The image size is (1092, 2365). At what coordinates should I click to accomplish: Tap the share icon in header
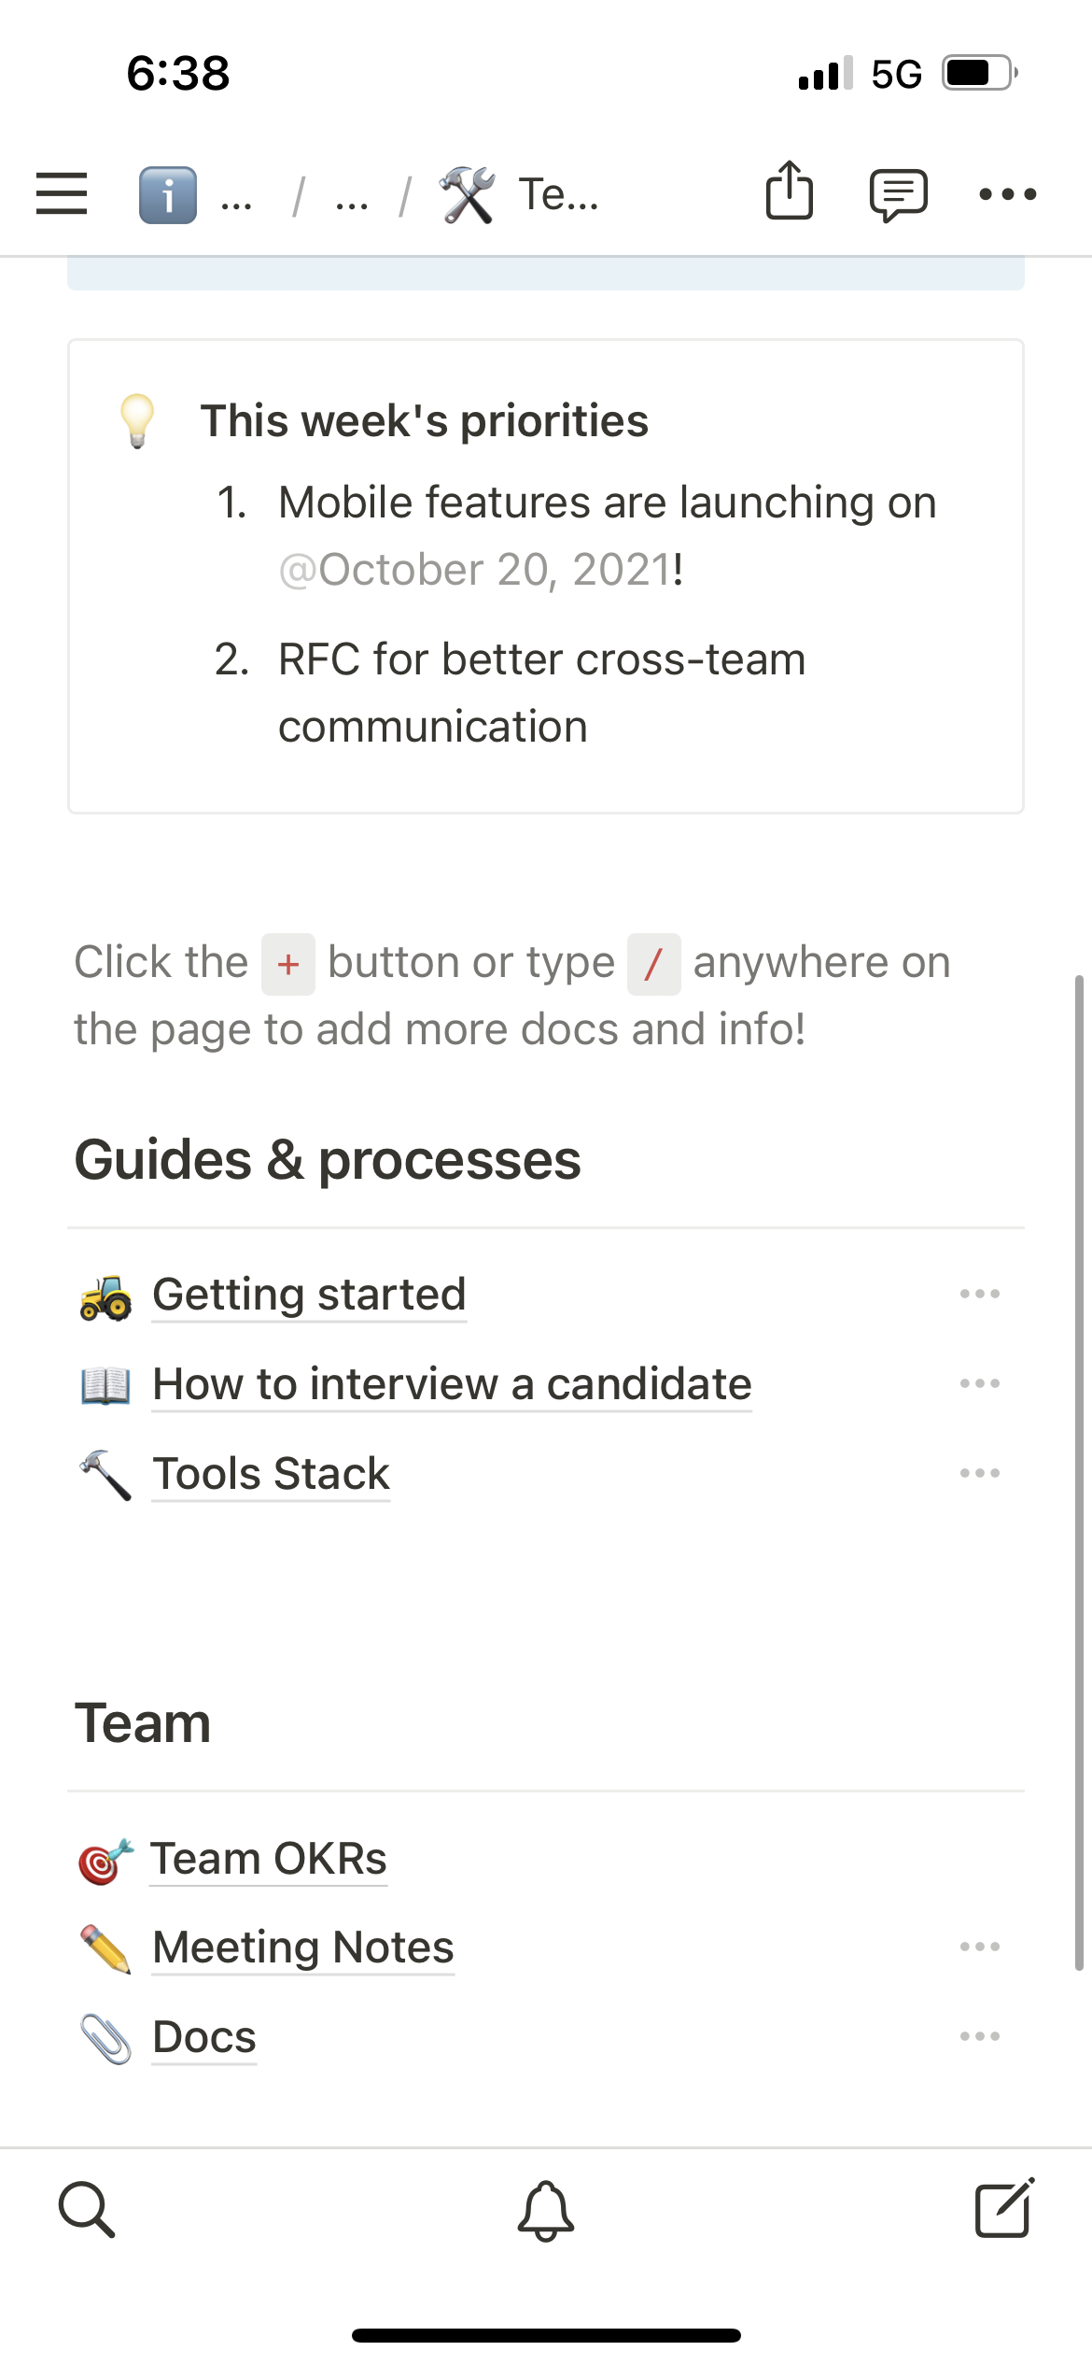[790, 191]
